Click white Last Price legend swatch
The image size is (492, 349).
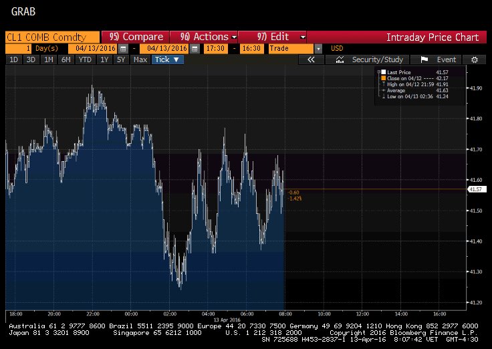pos(382,72)
